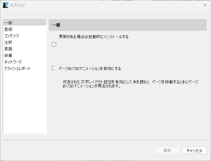Click the 一般 section header
This screenshot has height=161, width=211.
[x=128, y=25]
